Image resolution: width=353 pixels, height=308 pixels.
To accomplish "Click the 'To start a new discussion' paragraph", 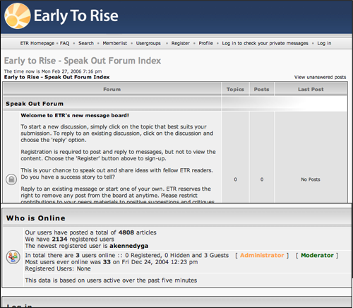I will click(x=117, y=134).
